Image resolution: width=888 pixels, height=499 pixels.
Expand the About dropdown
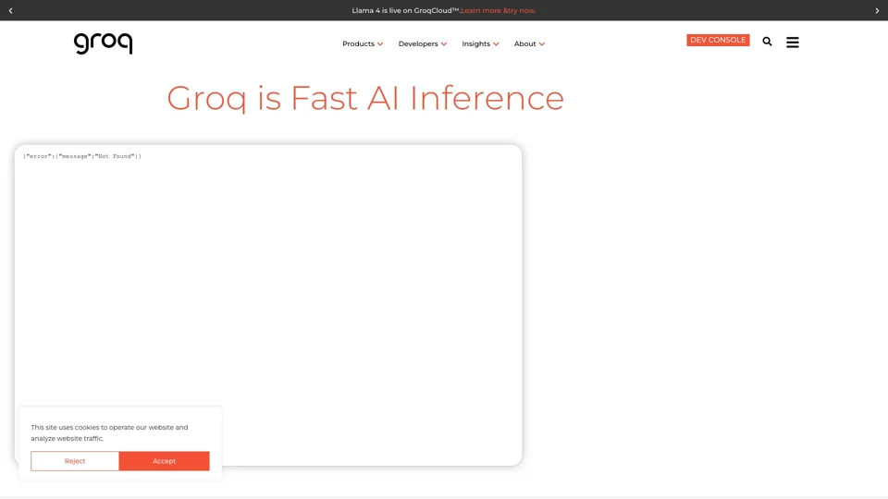(529, 43)
